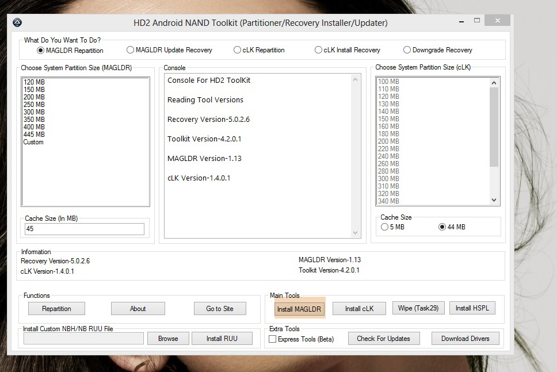Viewport: 557px width, 372px height.
Task: Select 320 MB in cLK partition list
Action: (x=388, y=193)
